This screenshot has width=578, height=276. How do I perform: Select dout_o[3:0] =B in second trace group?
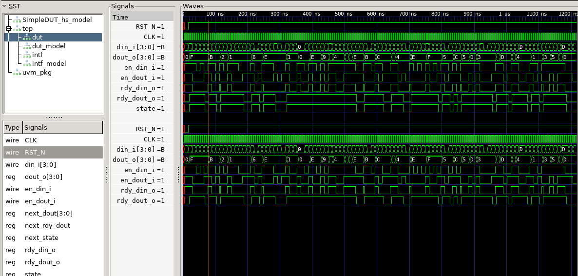142,159
